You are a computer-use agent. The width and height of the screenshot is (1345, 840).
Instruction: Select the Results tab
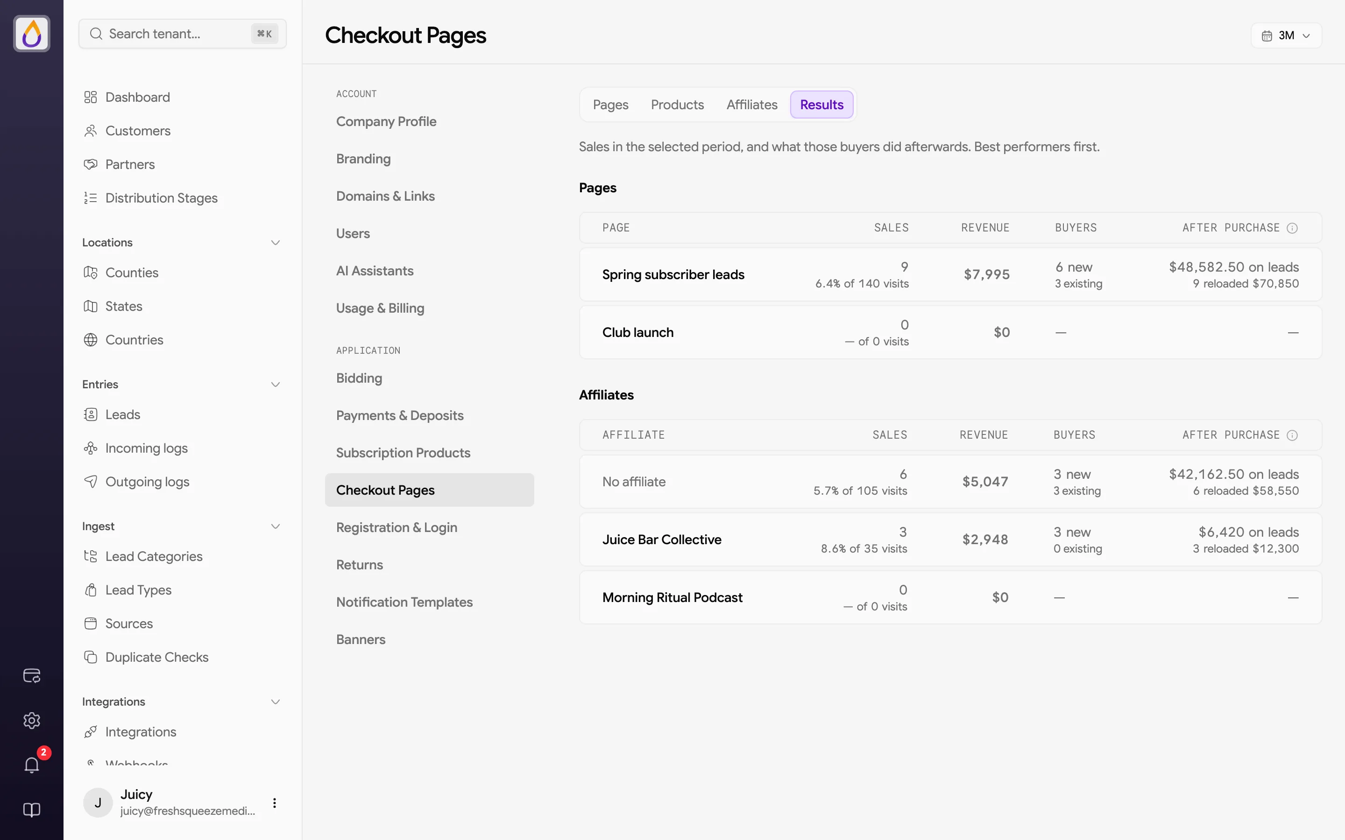click(821, 105)
